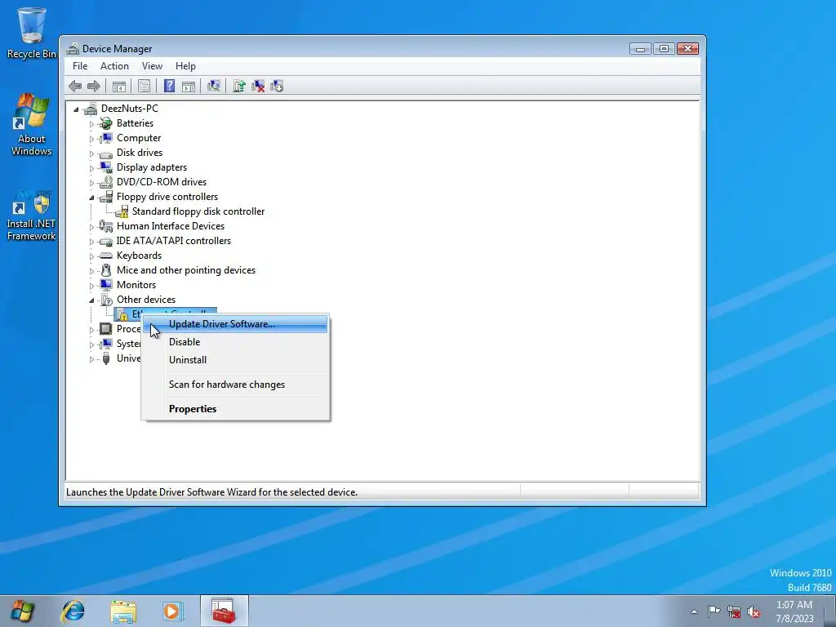Expand the DVD/CD-ROM drives category
This screenshot has height=627, width=836.
(91, 183)
